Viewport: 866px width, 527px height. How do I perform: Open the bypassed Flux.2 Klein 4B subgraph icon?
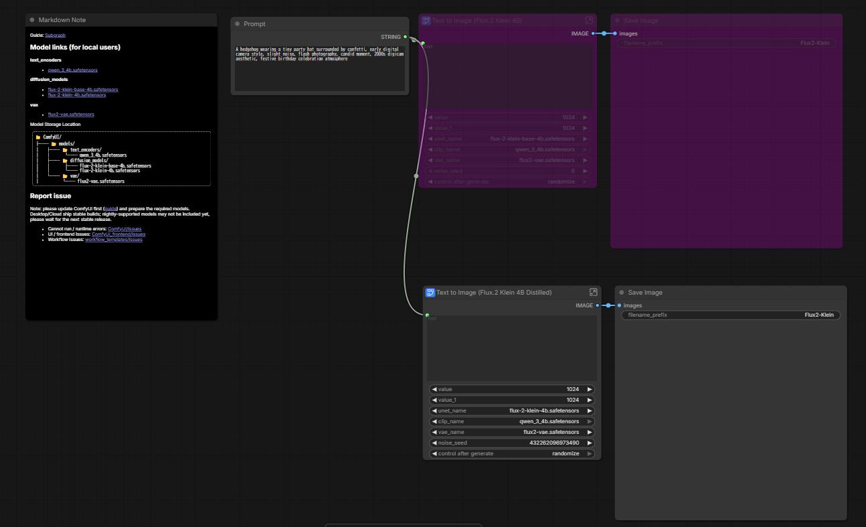pos(589,21)
